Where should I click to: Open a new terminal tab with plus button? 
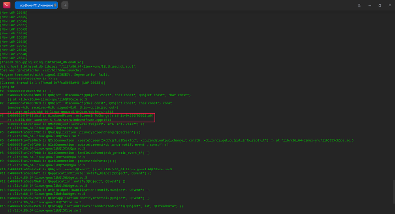65,5
